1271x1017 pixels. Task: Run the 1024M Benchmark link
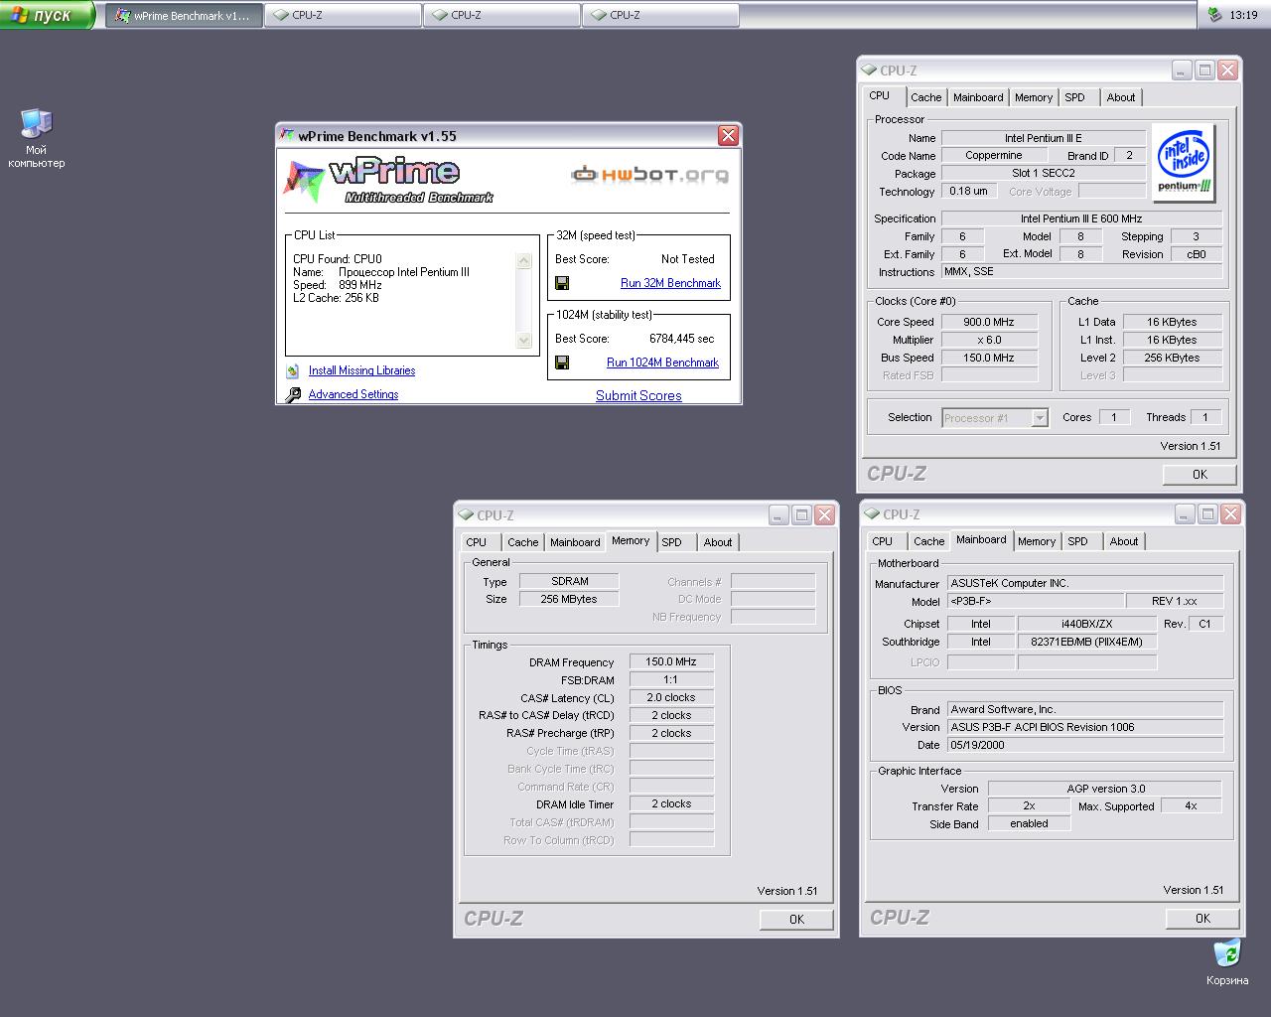662,363
